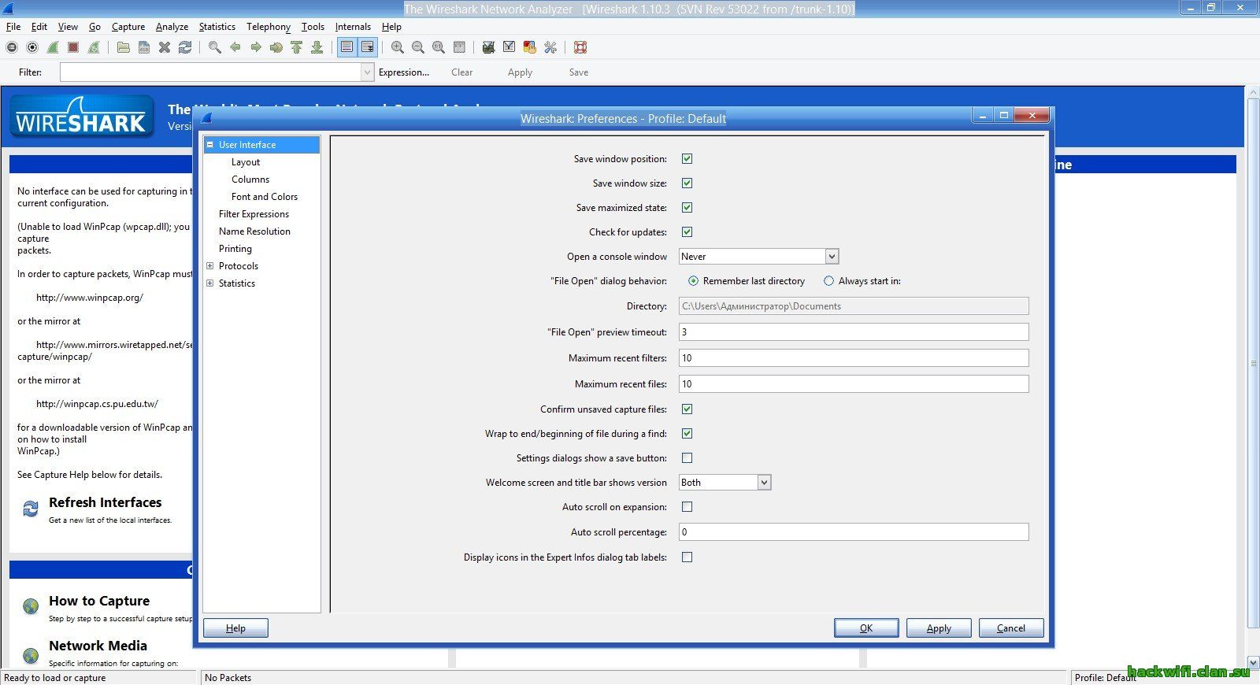Enable Auto scroll on expansion
This screenshot has width=1260, height=685.
pos(687,507)
